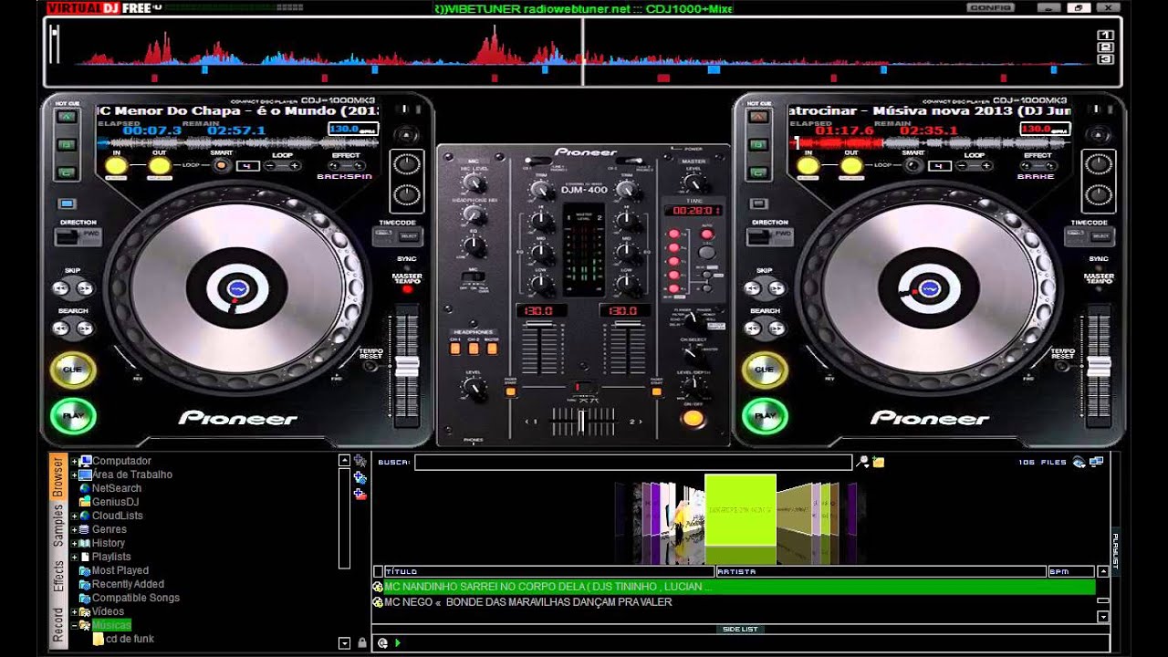Toggle mixer effect On/Off button
1168x657 pixels.
tap(693, 419)
